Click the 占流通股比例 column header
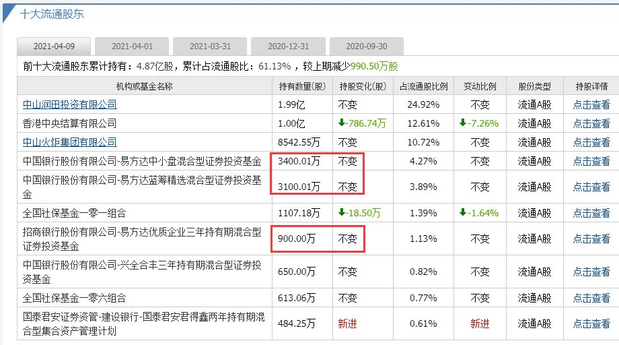Viewport: 619px width, 345px height. click(424, 86)
